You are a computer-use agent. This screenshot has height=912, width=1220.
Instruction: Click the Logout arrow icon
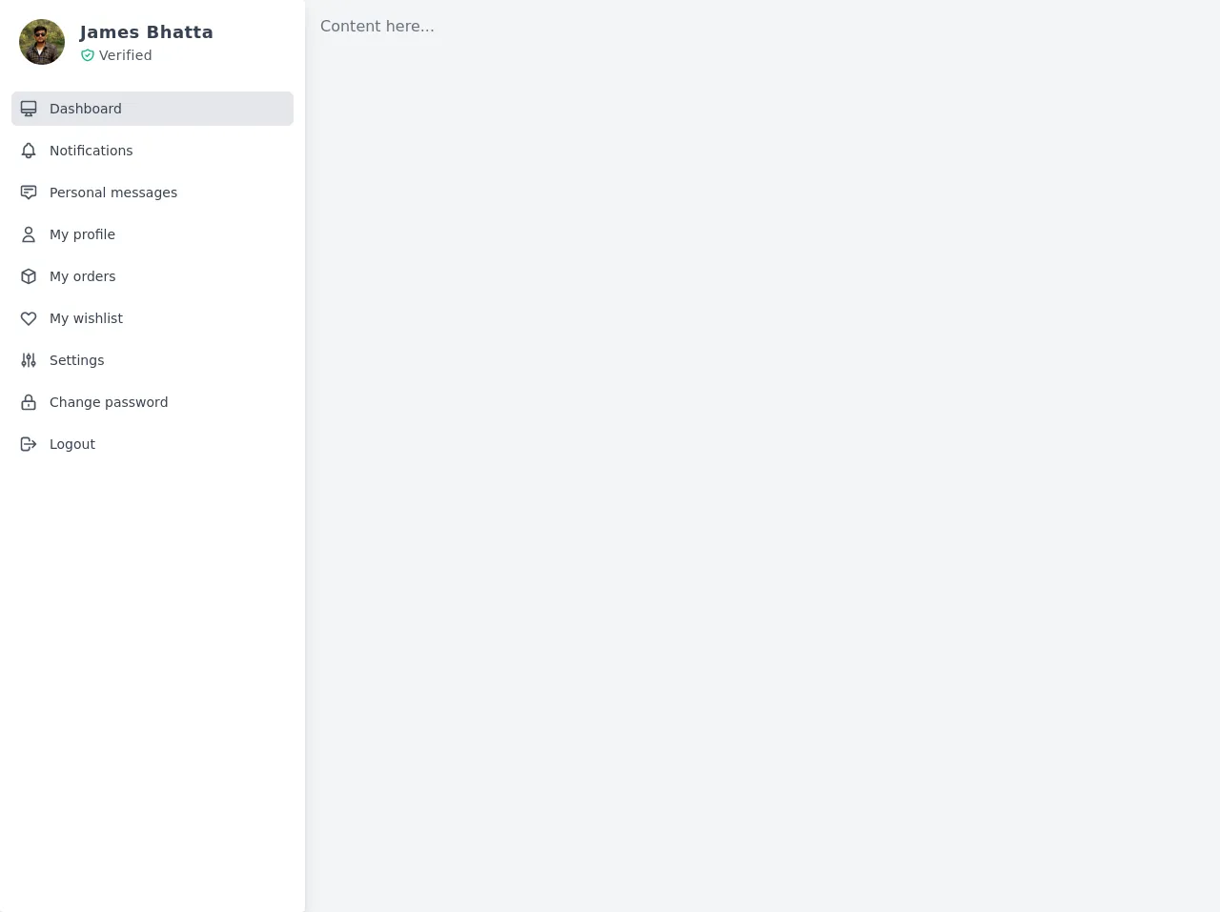pos(29,444)
